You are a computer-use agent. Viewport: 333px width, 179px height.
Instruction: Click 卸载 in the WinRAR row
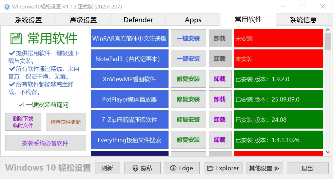220,38
